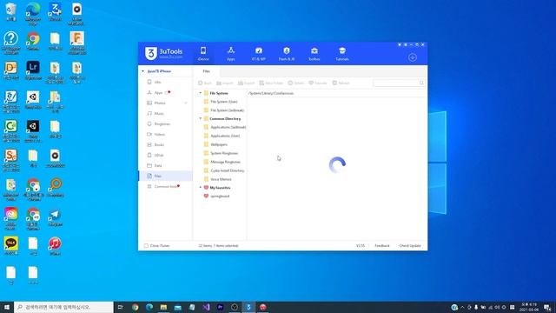The height and width of the screenshot is (313, 556).
Task: Click the search magnifier icon in 3uTools
Action: tap(421, 83)
